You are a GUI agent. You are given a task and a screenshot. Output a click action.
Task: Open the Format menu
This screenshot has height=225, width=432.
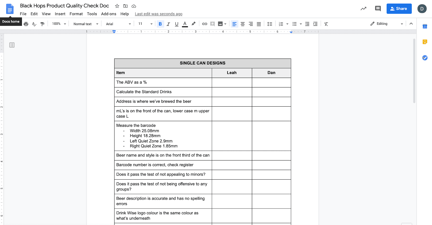pyautogui.click(x=76, y=14)
